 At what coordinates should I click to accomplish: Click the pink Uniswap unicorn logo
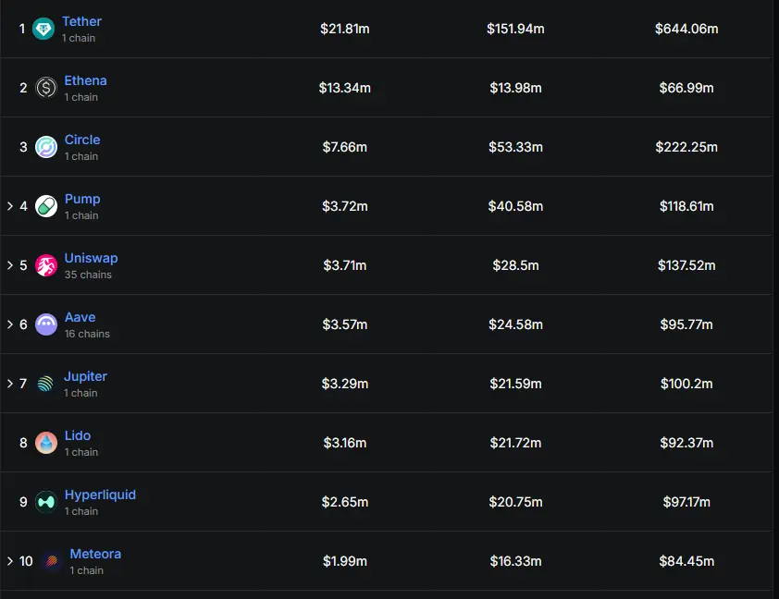tap(46, 265)
